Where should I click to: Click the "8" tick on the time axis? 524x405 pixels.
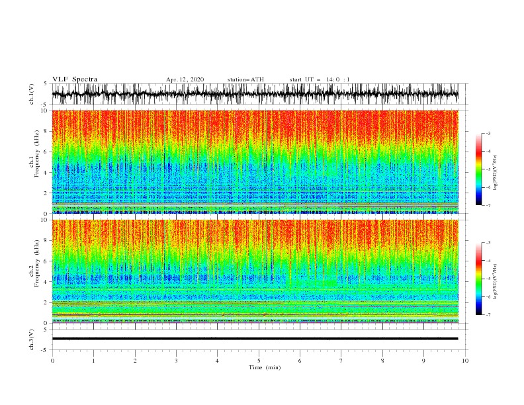[x=382, y=361]
